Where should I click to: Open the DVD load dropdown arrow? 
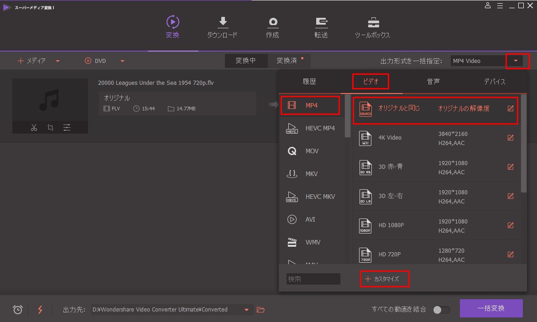point(122,61)
